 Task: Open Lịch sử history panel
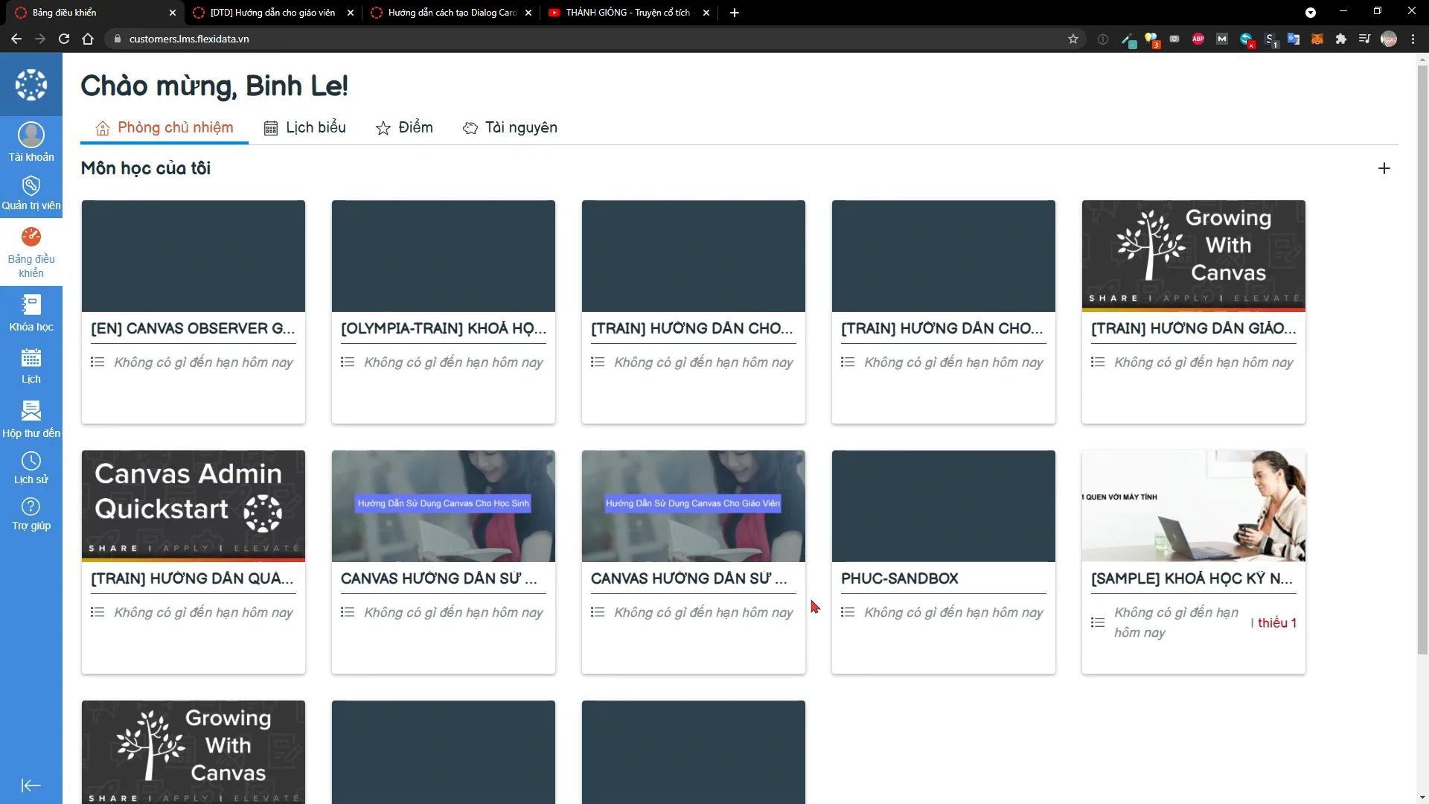[x=31, y=468]
